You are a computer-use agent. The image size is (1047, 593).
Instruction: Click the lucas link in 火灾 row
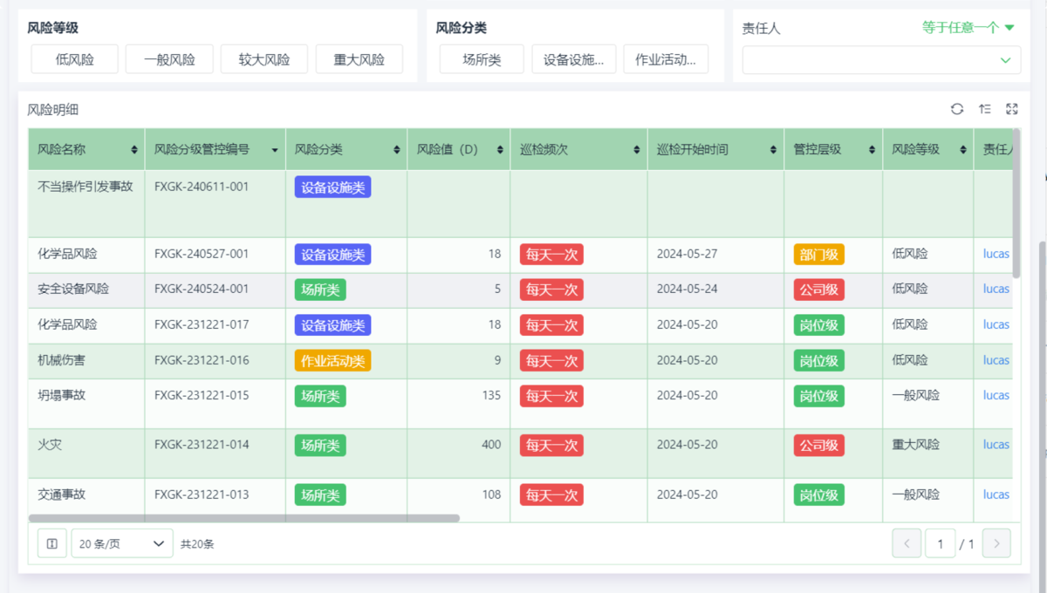tap(996, 445)
